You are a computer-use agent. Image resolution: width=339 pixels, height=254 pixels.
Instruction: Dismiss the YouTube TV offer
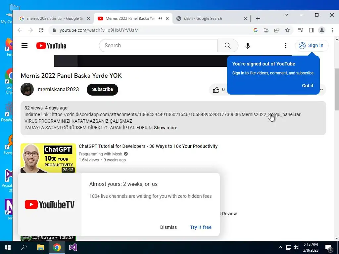169,227
